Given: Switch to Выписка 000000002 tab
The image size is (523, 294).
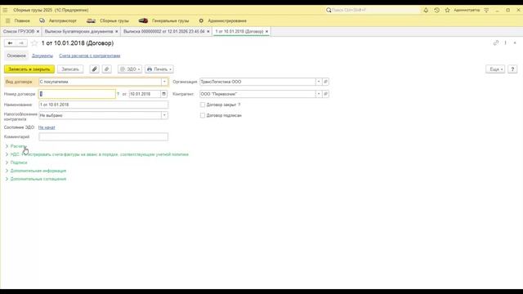Looking at the screenshot, I should coord(163,31).
